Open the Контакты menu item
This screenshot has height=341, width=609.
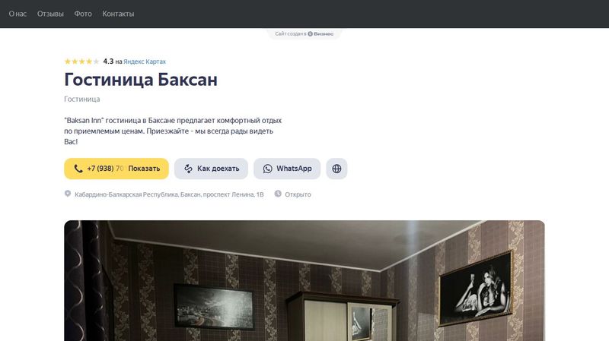coord(118,14)
